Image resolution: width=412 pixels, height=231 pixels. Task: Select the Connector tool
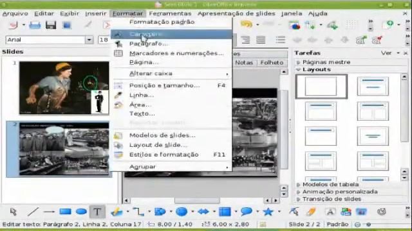click(x=138, y=212)
